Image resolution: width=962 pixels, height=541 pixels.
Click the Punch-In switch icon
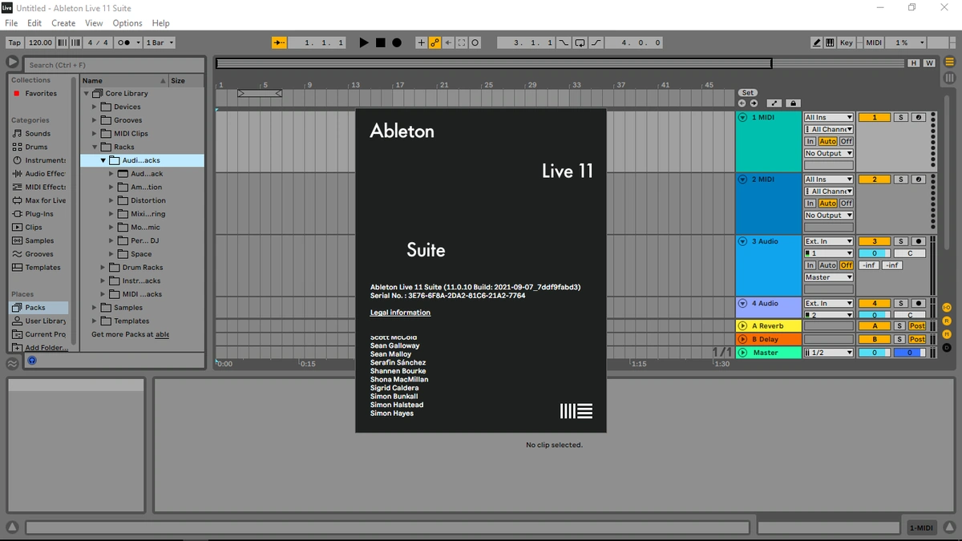(564, 42)
